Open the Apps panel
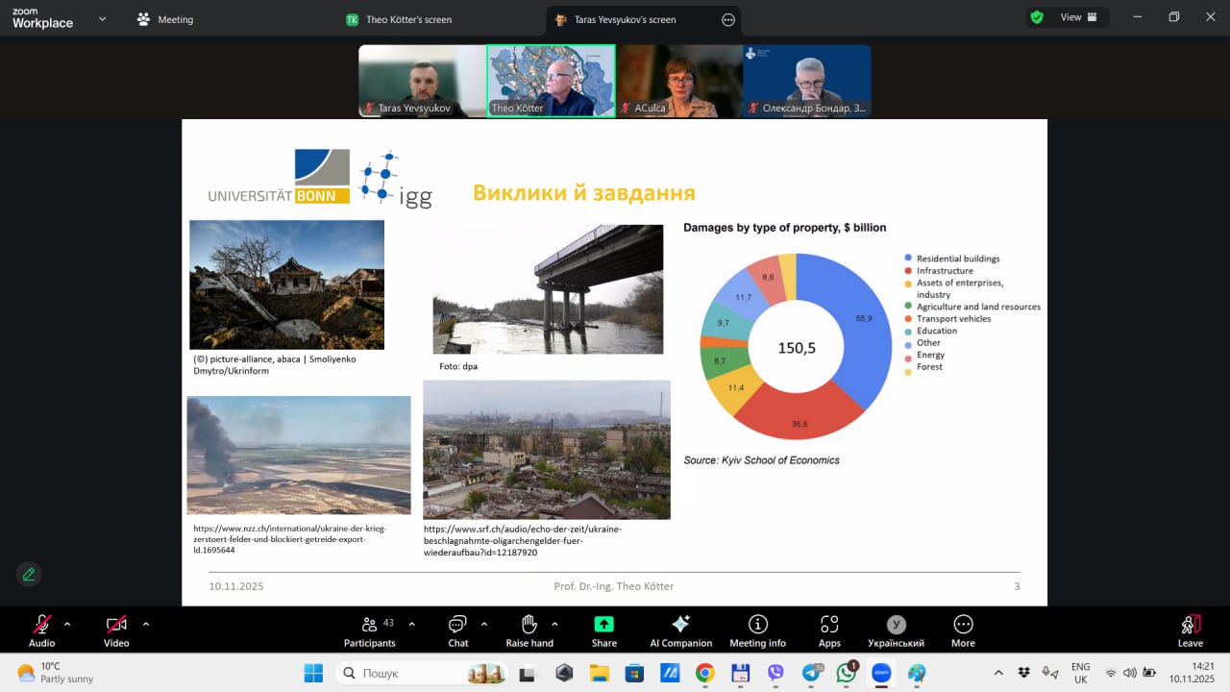1230x692 pixels. pyautogui.click(x=829, y=630)
